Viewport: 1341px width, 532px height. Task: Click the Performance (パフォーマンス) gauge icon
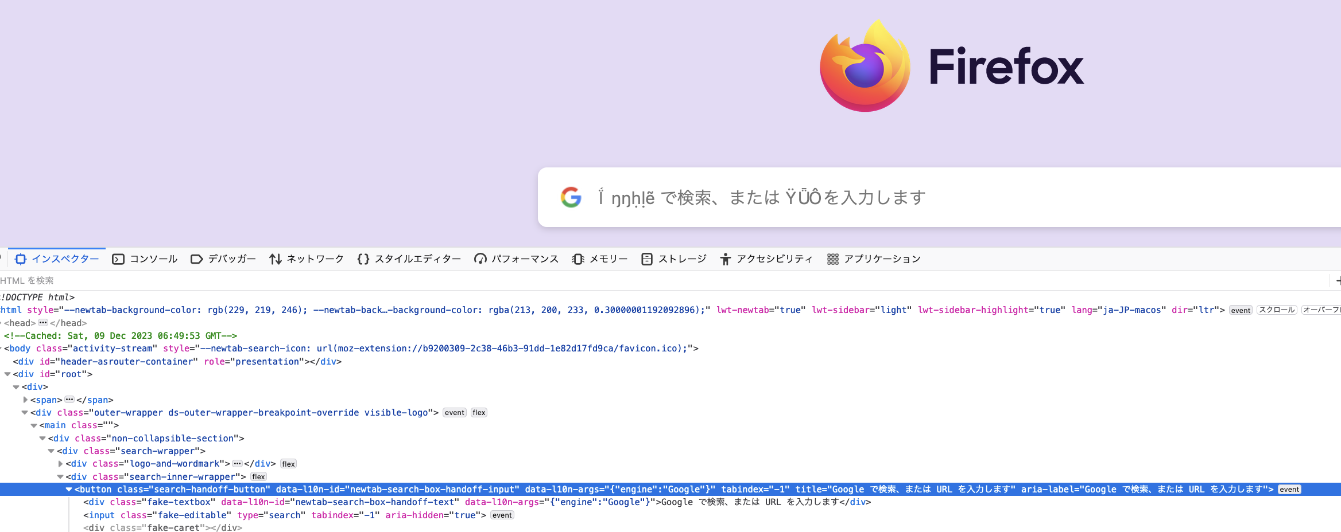480,259
